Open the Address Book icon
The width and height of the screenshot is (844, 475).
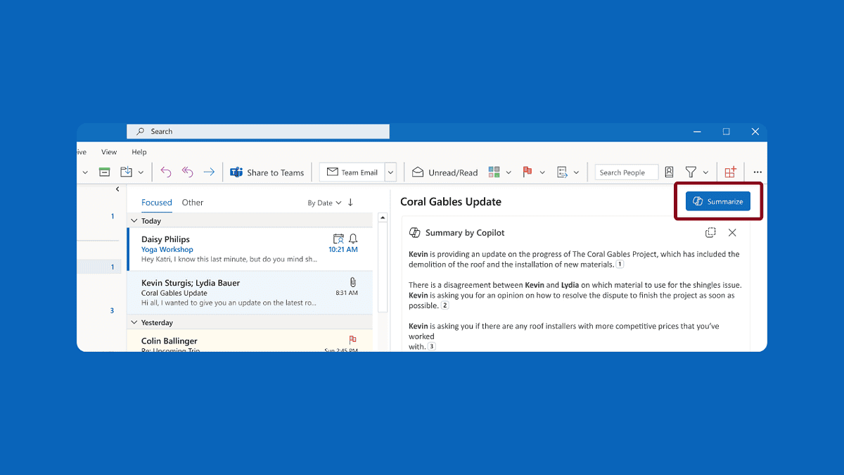point(670,172)
